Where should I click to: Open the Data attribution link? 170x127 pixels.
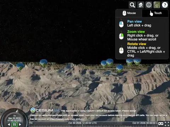(x=78, y=119)
